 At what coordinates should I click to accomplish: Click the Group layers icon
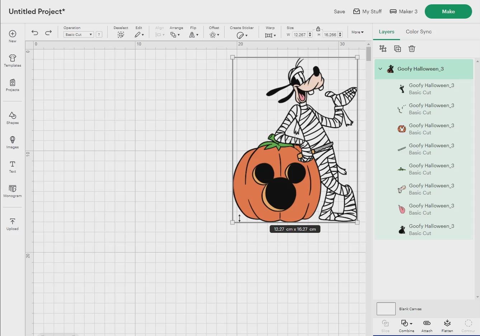(383, 49)
